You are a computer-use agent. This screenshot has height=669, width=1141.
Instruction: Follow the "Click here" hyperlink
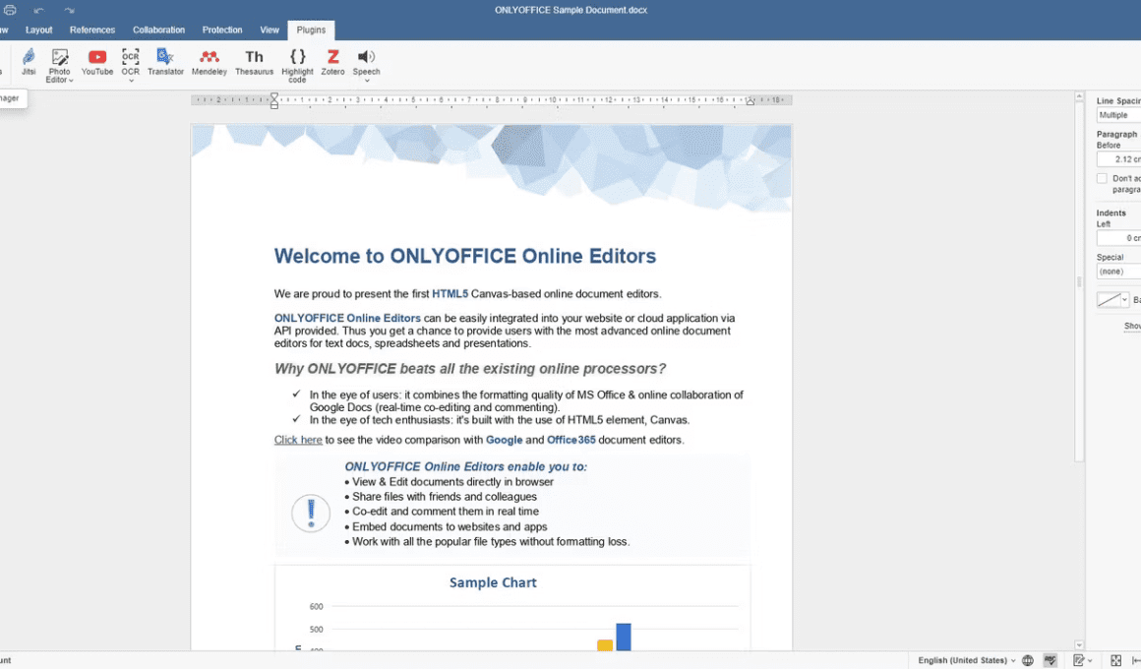298,440
